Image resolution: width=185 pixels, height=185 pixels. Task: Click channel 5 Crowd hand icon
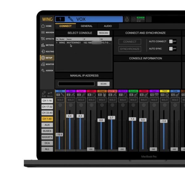pos(105,95)
